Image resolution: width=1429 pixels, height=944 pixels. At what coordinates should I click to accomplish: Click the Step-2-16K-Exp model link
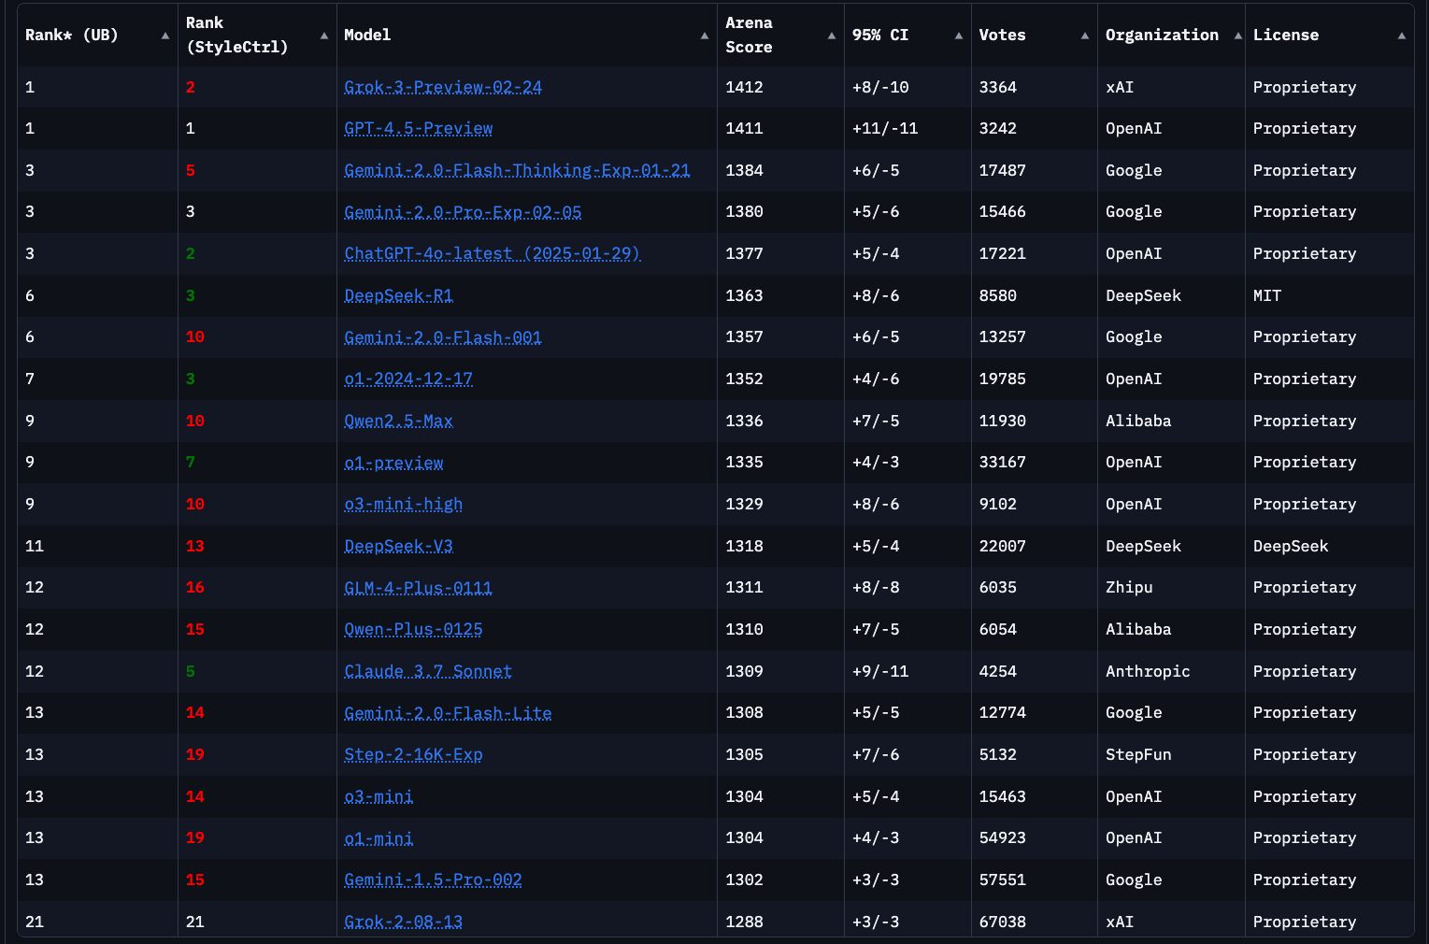coord(414,754)
